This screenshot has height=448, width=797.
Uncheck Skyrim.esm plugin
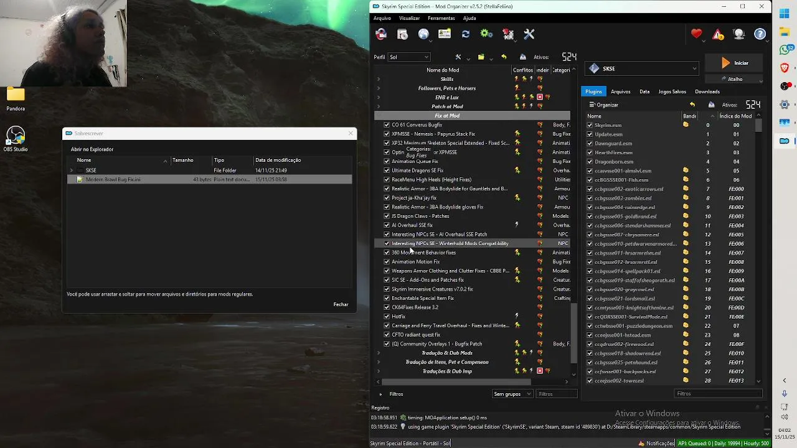590,125
